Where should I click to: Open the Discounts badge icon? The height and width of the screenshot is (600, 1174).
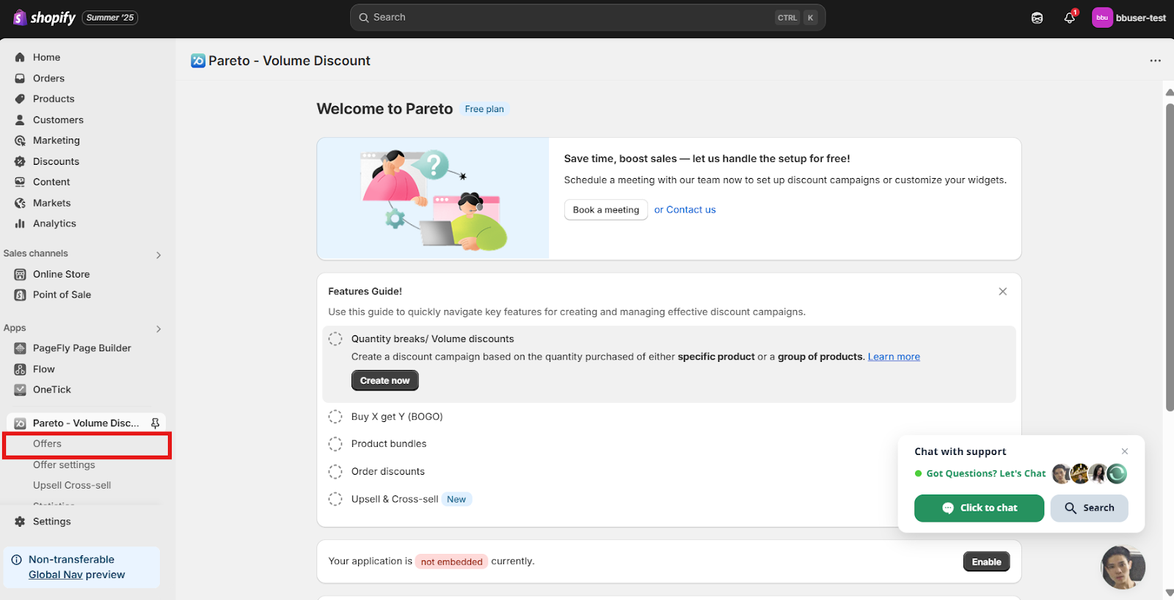point(20,162)
